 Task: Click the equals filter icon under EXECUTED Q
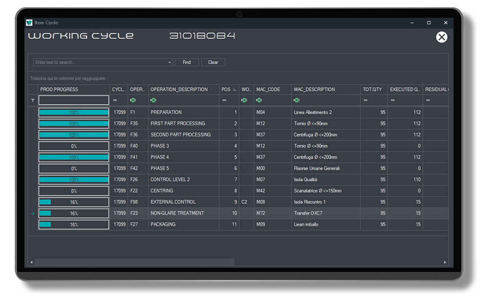click(x=393, y=100)
